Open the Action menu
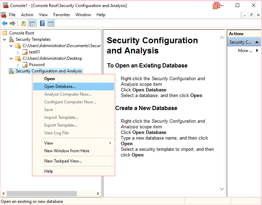The height and width of the screenshot is (205, 262). pos(27,15)
